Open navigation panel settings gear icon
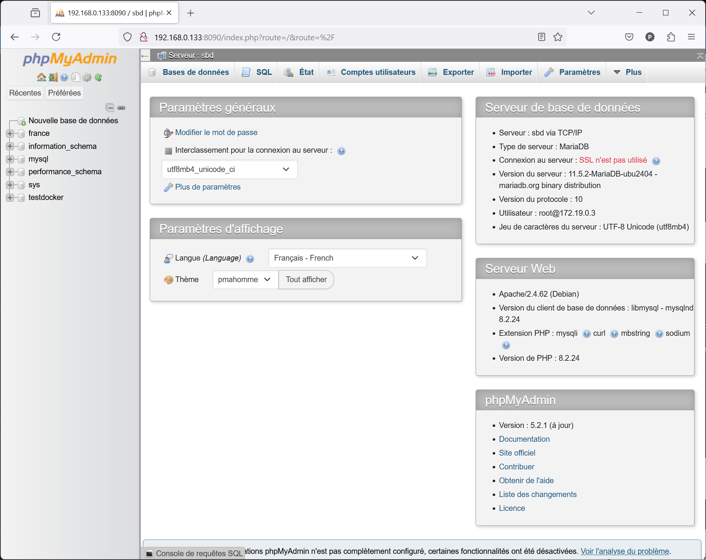This screenshot has height=560, width=706. [87, 77]
